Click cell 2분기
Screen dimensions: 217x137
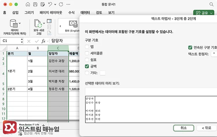pyautogui.click(x=17, y=89)
